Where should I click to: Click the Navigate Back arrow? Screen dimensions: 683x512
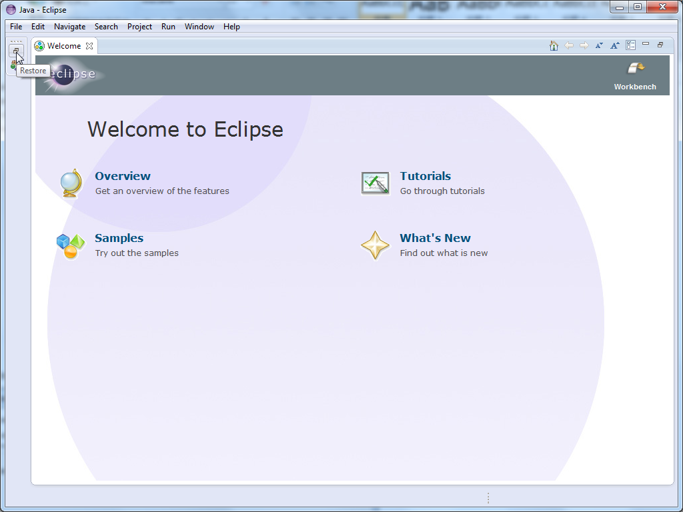pos(569,45)
